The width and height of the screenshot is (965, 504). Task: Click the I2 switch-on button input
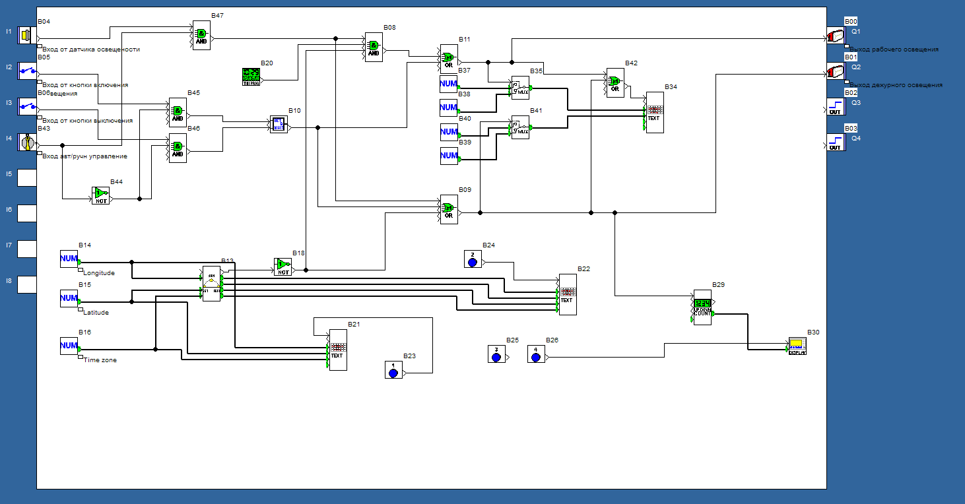tap(27, 71)
